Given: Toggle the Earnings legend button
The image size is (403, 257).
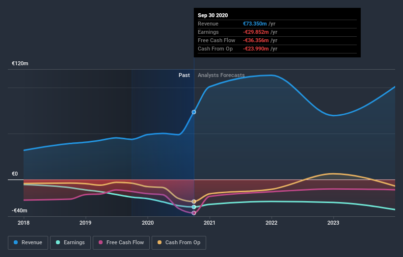Looking at the screenshot, I should 70,243.
